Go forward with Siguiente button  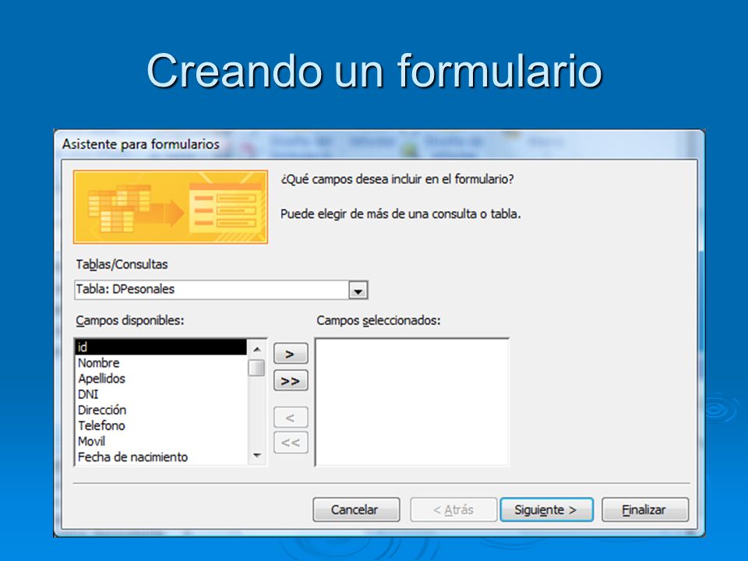click(x=546, y=510)
